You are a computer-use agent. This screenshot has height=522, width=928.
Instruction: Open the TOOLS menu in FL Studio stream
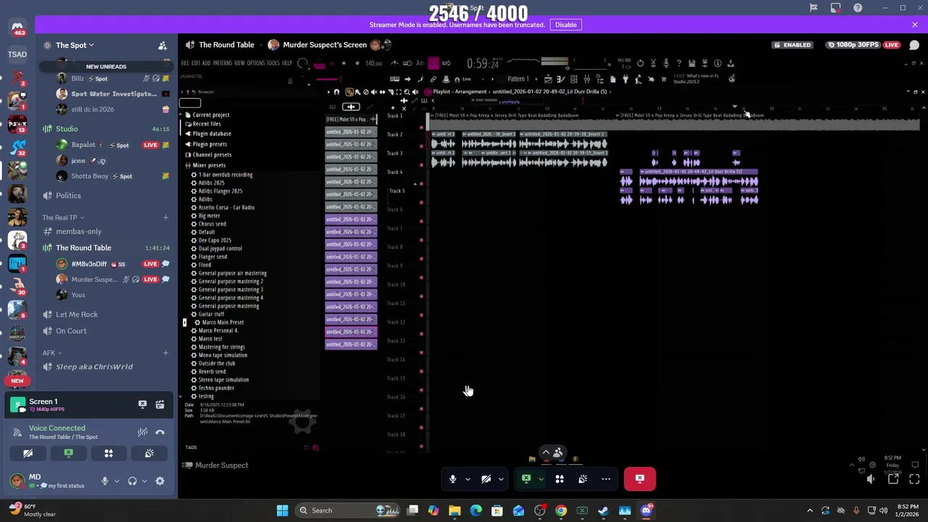tap(273, 63)
